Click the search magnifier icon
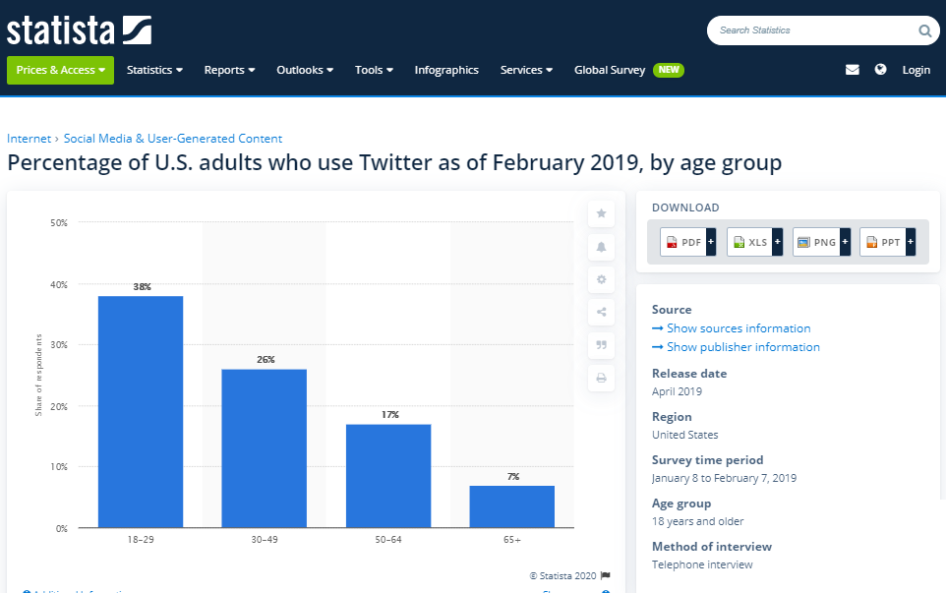The width and height of the screenshot is (946, 593). [924, 30]
